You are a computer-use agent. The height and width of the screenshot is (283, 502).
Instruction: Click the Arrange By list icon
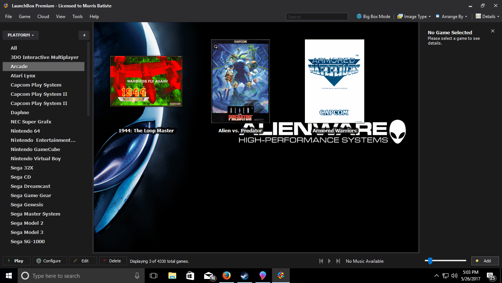438,16
